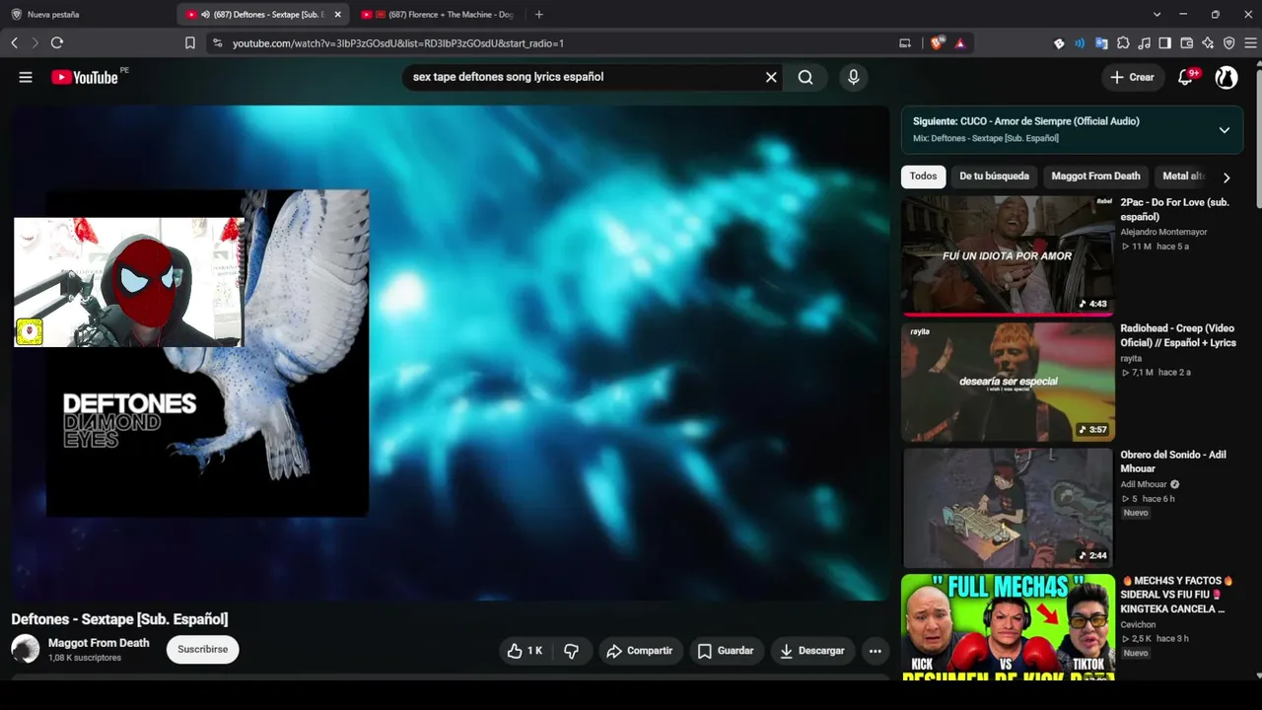Screen dimensions: 1262x710
Task: Open the Leo AI sparkle icon
Action: 1208,43
